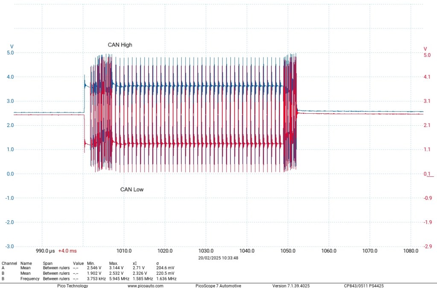Toggle Channel A Mean measurement row
The height and width of the screenshot is (288, 437).
click(x=26, y=268)
